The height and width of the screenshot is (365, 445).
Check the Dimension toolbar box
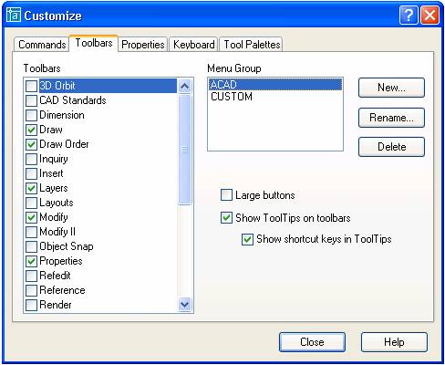(31, 115)
